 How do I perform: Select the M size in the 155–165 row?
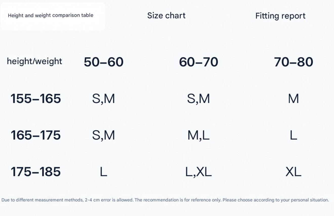coord(293,99)
